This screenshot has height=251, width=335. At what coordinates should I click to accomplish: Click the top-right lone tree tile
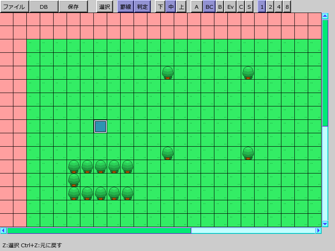tap(248, 72)
